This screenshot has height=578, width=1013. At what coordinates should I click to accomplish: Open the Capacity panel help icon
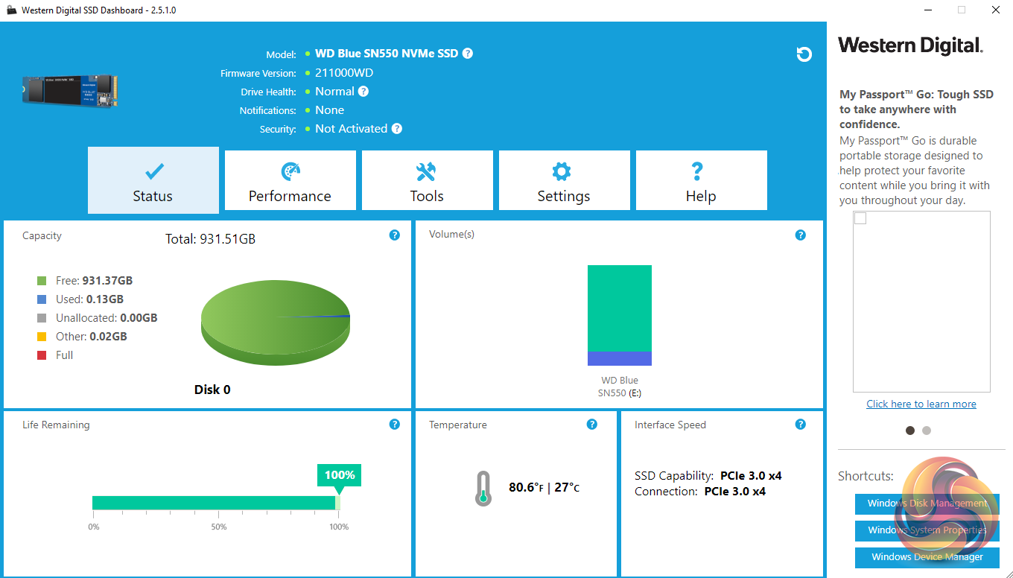tap(395, 235)
